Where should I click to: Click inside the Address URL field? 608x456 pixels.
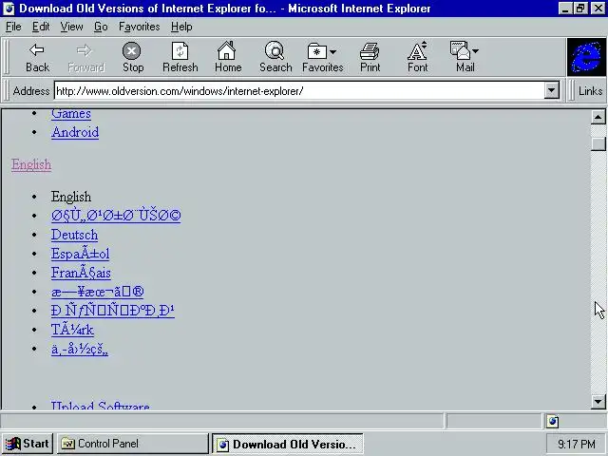(298, 91)
